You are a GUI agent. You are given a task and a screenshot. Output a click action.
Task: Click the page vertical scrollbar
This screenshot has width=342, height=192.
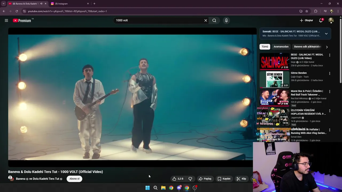click(x=340, y=51)
